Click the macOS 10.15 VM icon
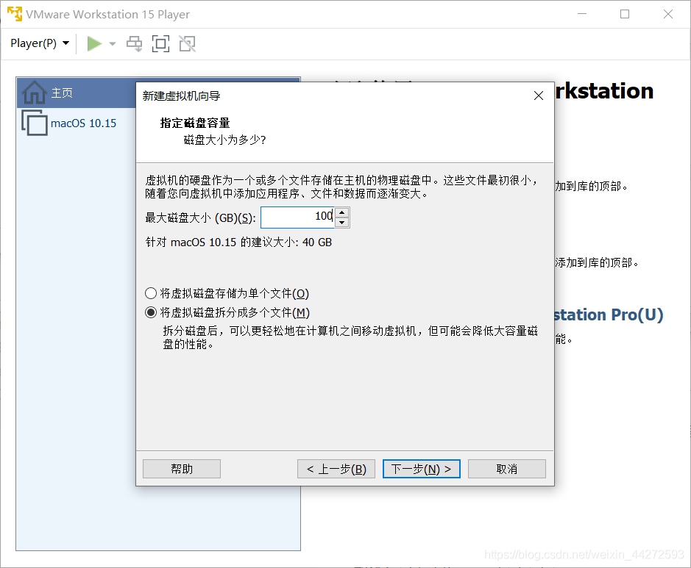 (35, 123)
